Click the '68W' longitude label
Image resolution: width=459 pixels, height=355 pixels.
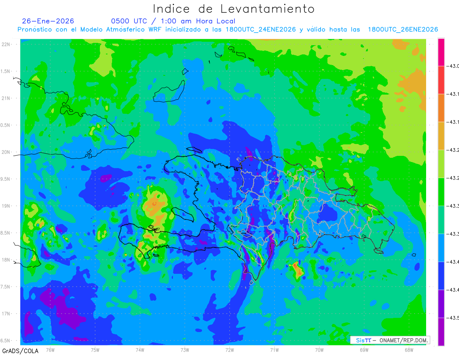tap(409, 350)
